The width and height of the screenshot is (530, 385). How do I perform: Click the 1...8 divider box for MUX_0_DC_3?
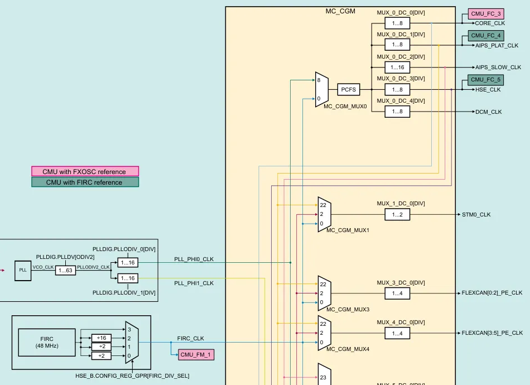click(x=397, y=90)
